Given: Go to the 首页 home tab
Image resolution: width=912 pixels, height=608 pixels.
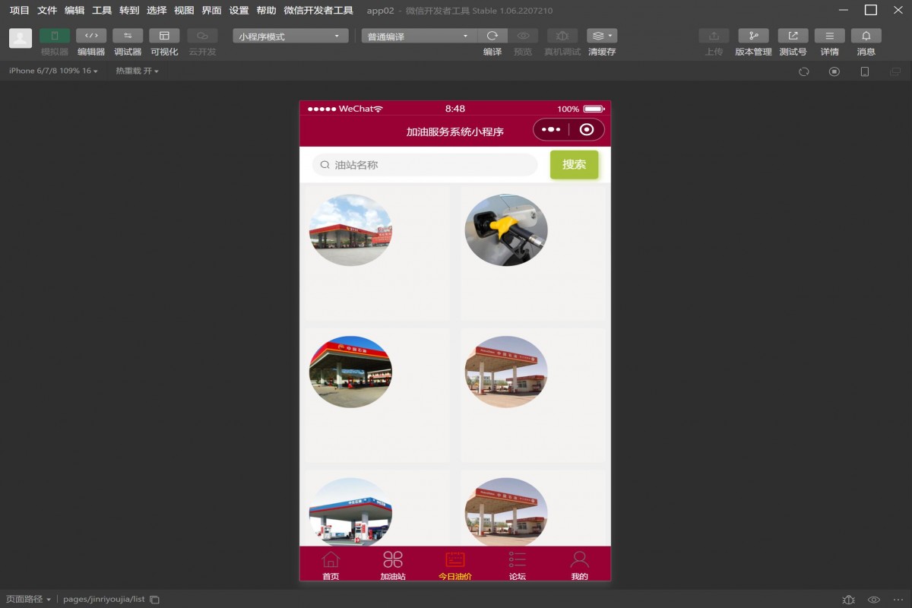Looking at the screenshot, I should (x=331, y=565).
